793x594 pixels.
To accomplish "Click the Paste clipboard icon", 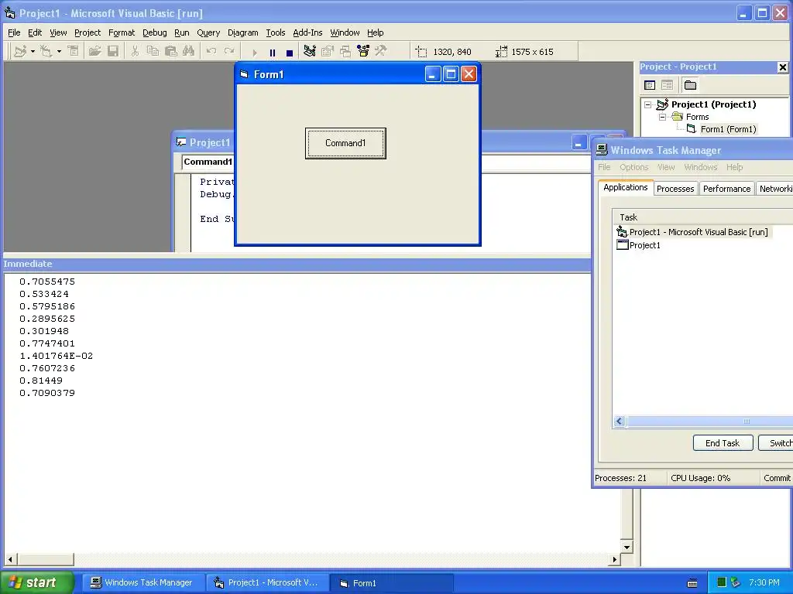I will [x=171, y=52].
